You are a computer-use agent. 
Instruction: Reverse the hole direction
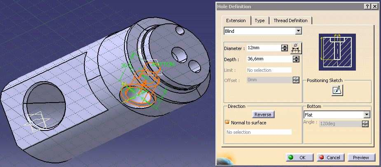[x=263, y=114]
